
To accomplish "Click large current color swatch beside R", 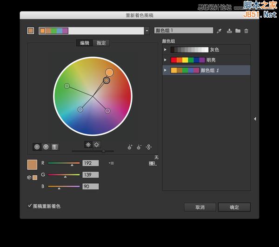I will click(32, 165).
